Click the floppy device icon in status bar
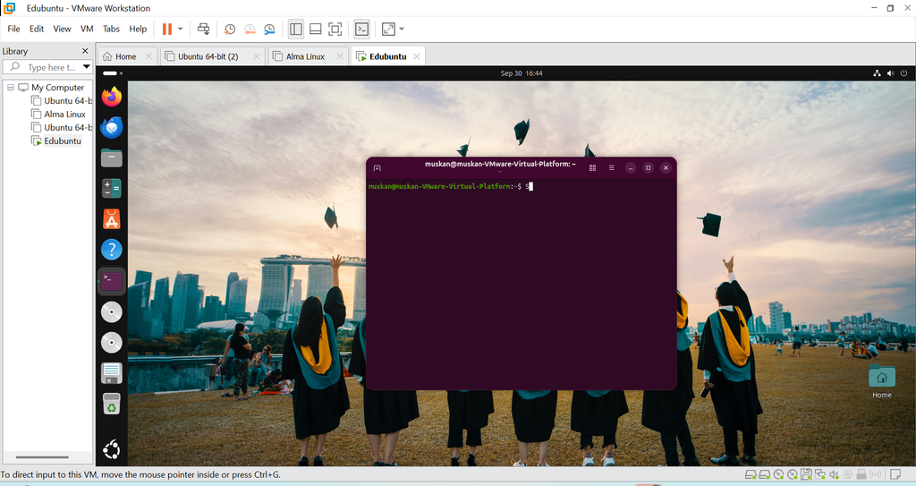Viewport: 916px width, 486px height. tap(807, 474)
